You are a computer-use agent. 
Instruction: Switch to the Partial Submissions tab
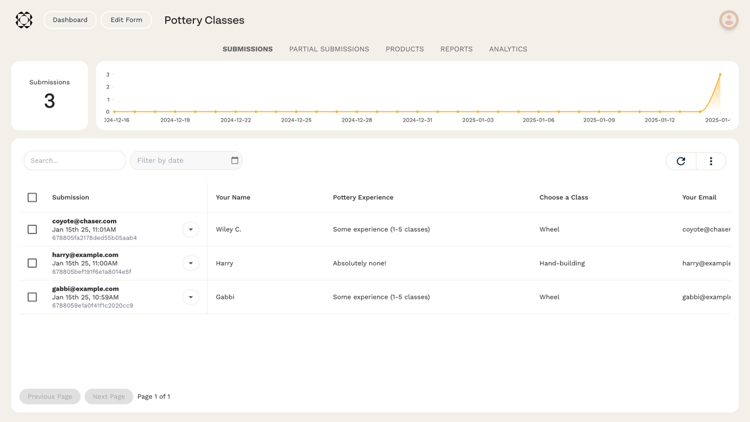(329, 49)
